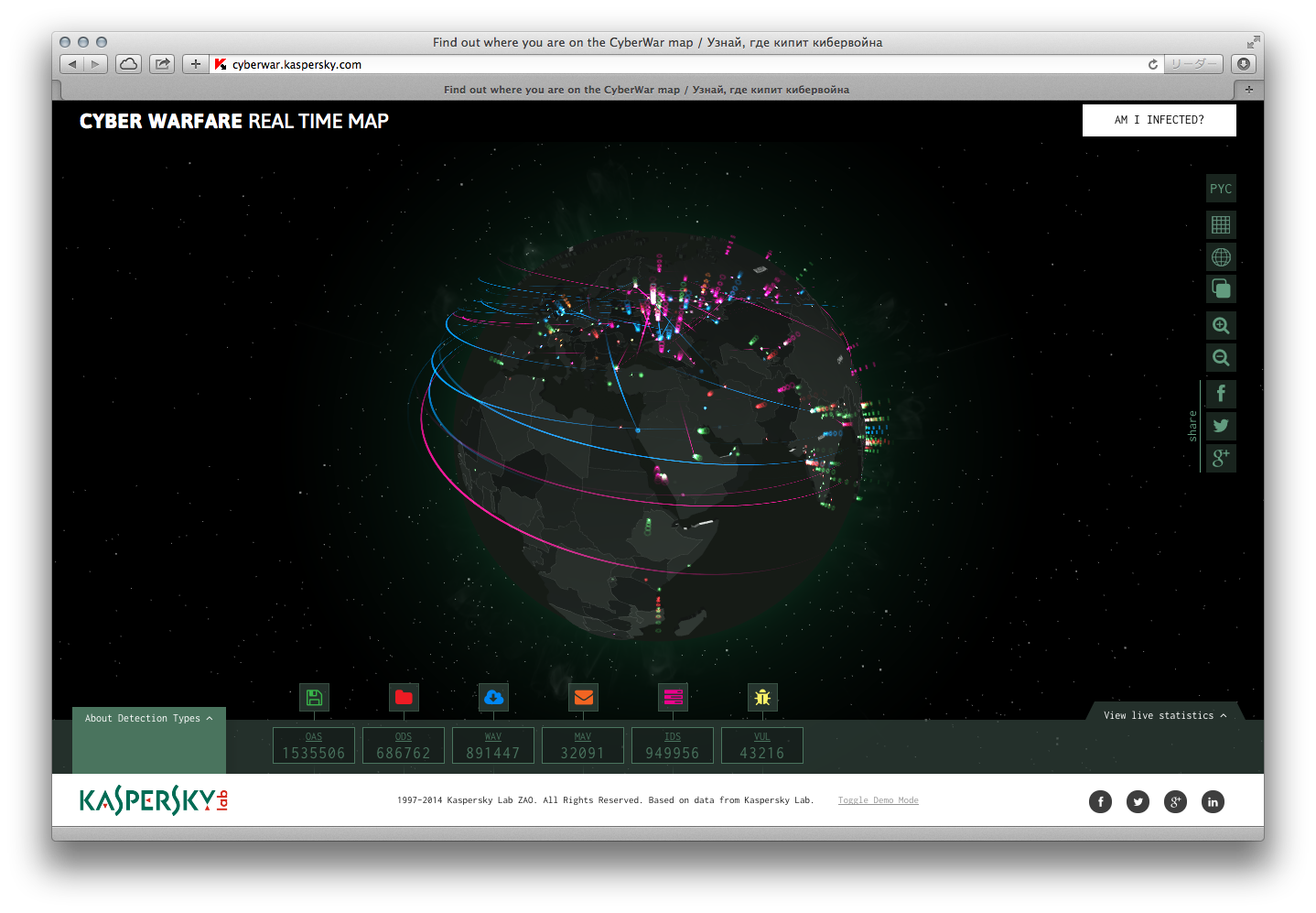This screenshot has width=1316, height=913.
Task: Enter full screen via window corner arrows
Action: (x=1252, y=42)
